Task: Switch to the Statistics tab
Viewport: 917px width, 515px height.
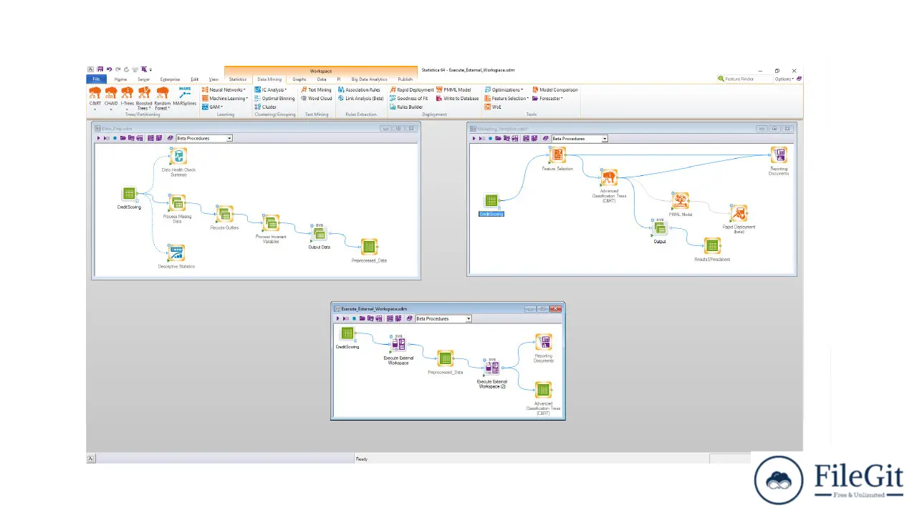Action: (x=238, y=79)
